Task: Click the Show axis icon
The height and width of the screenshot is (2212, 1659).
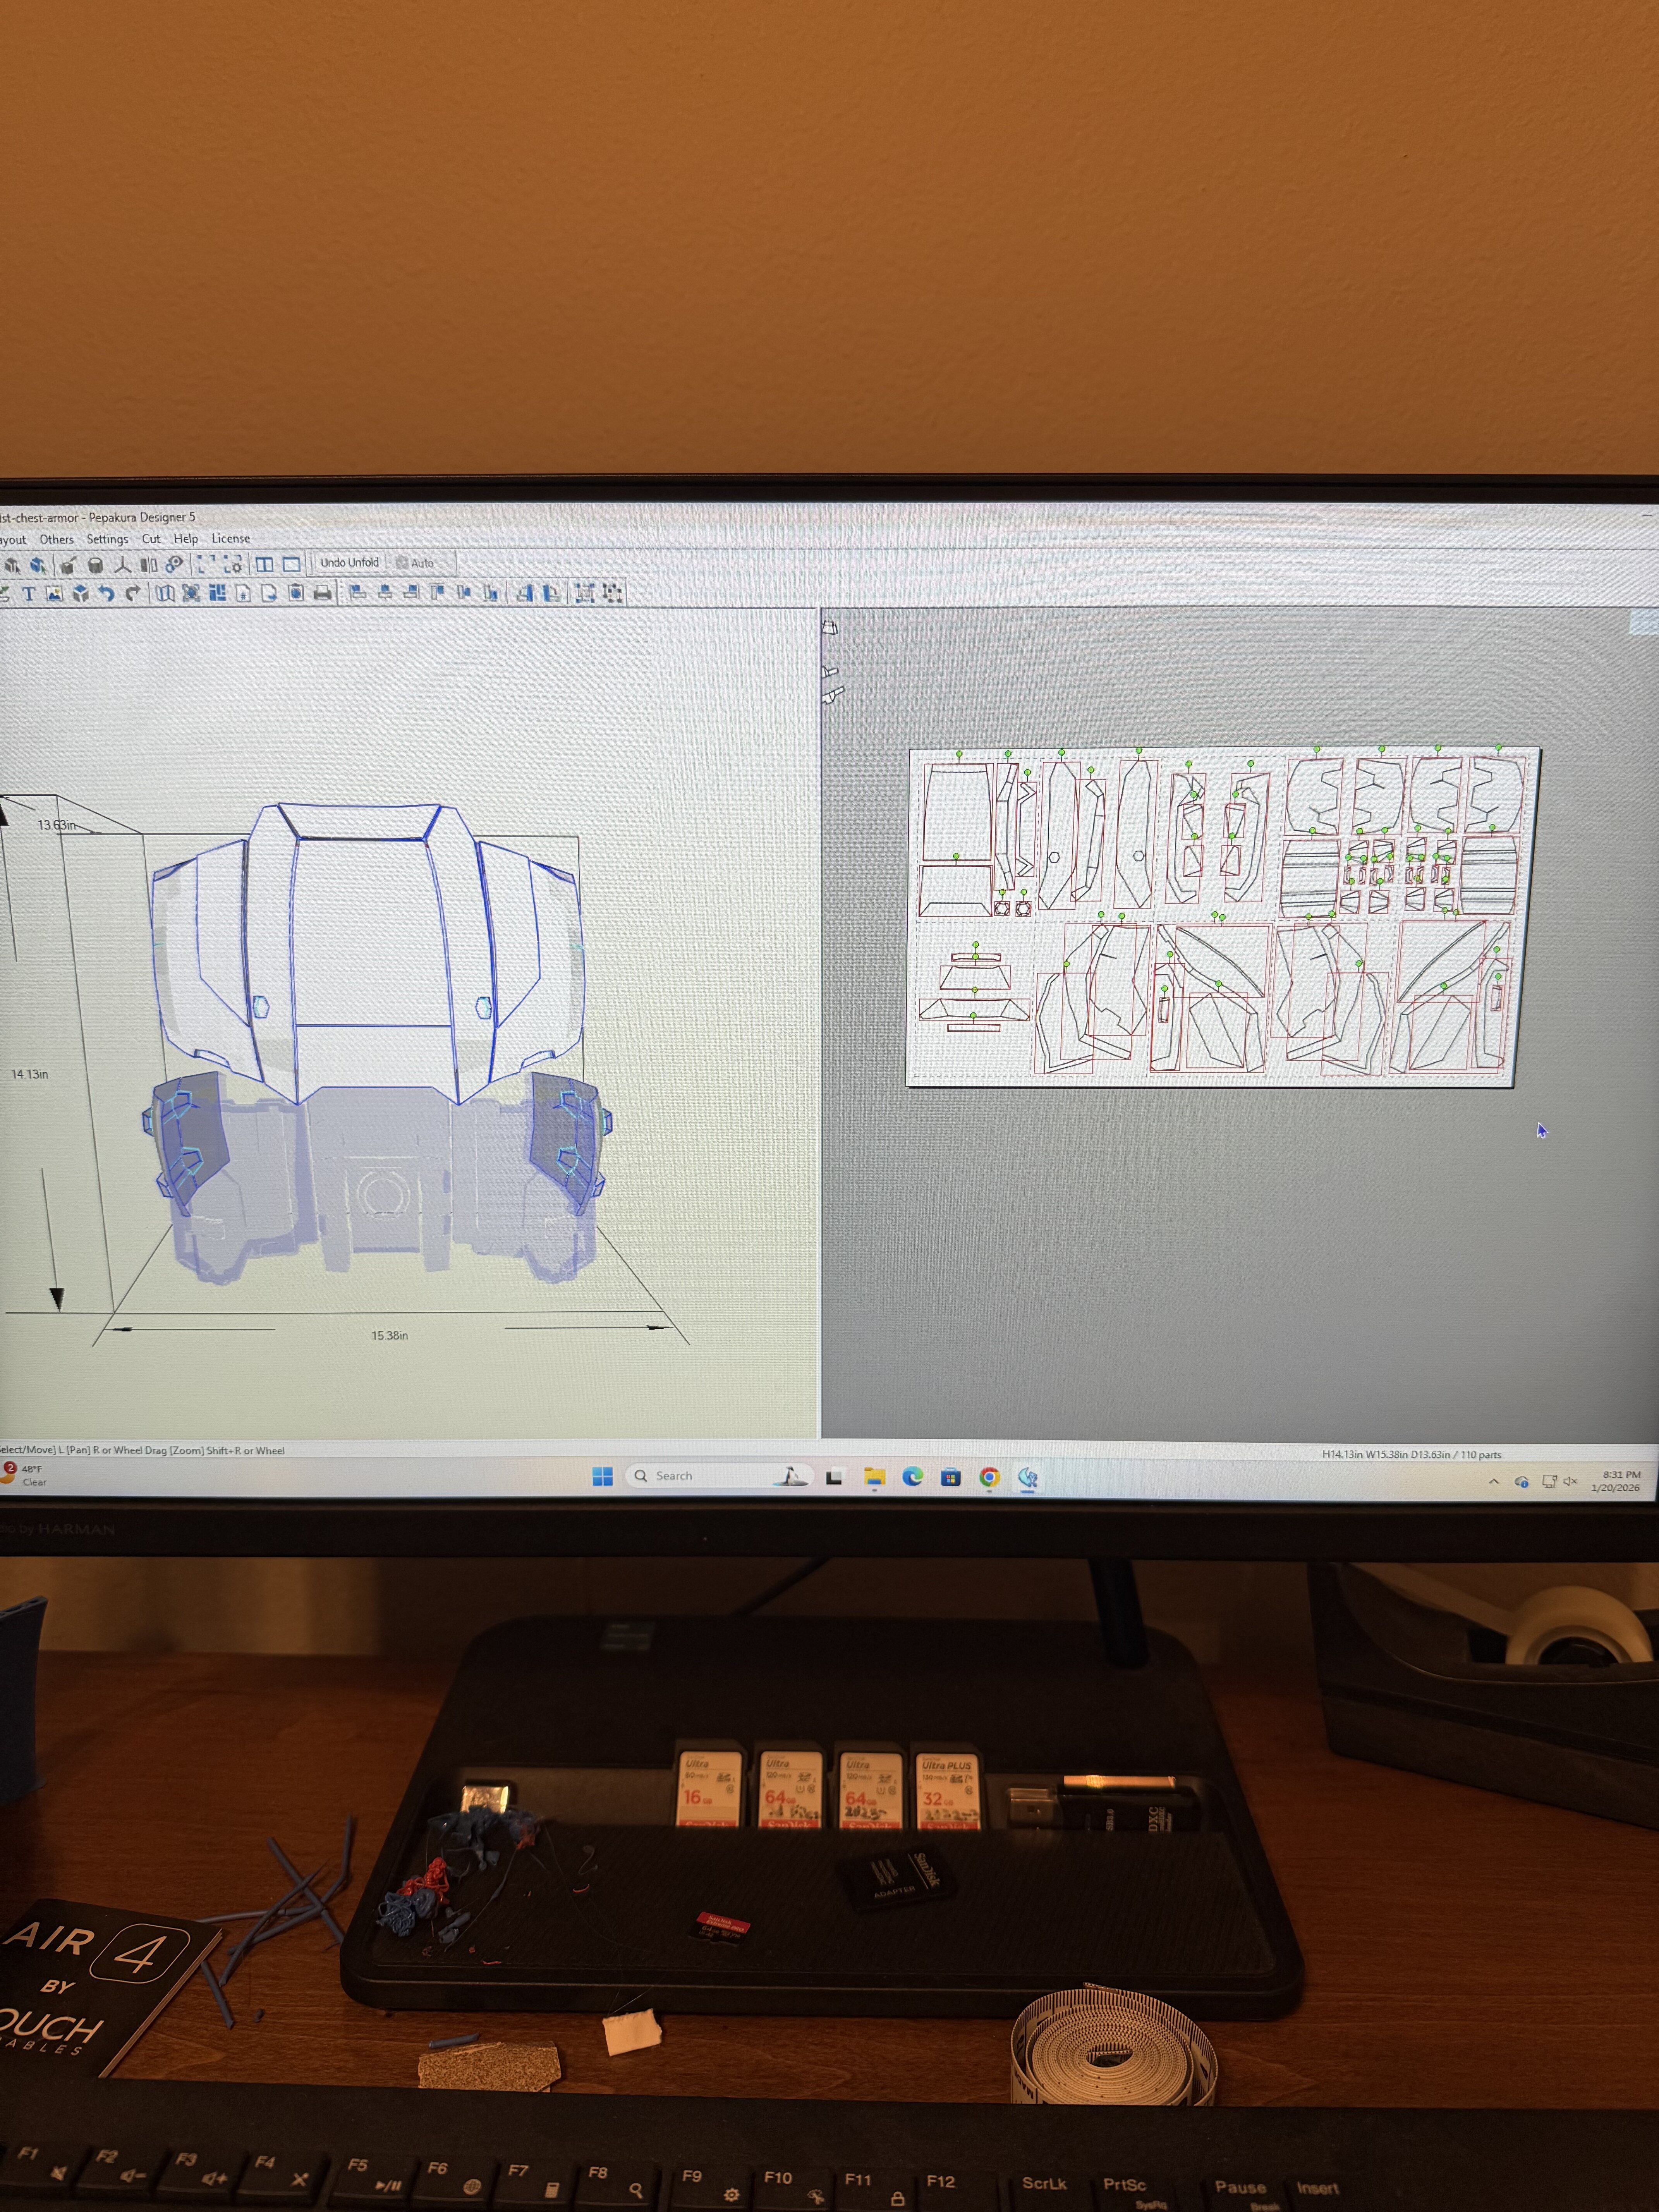Action: [123, 565]
